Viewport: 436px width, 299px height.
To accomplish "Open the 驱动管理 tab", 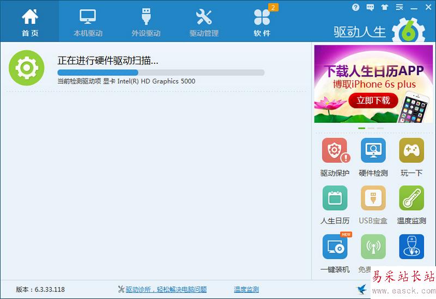I will click(x=204, y=22).
